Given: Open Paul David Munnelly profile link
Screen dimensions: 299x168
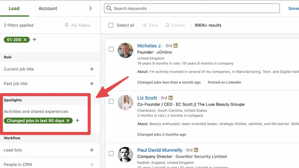Looking at the screenshot, I should point(160,150).
